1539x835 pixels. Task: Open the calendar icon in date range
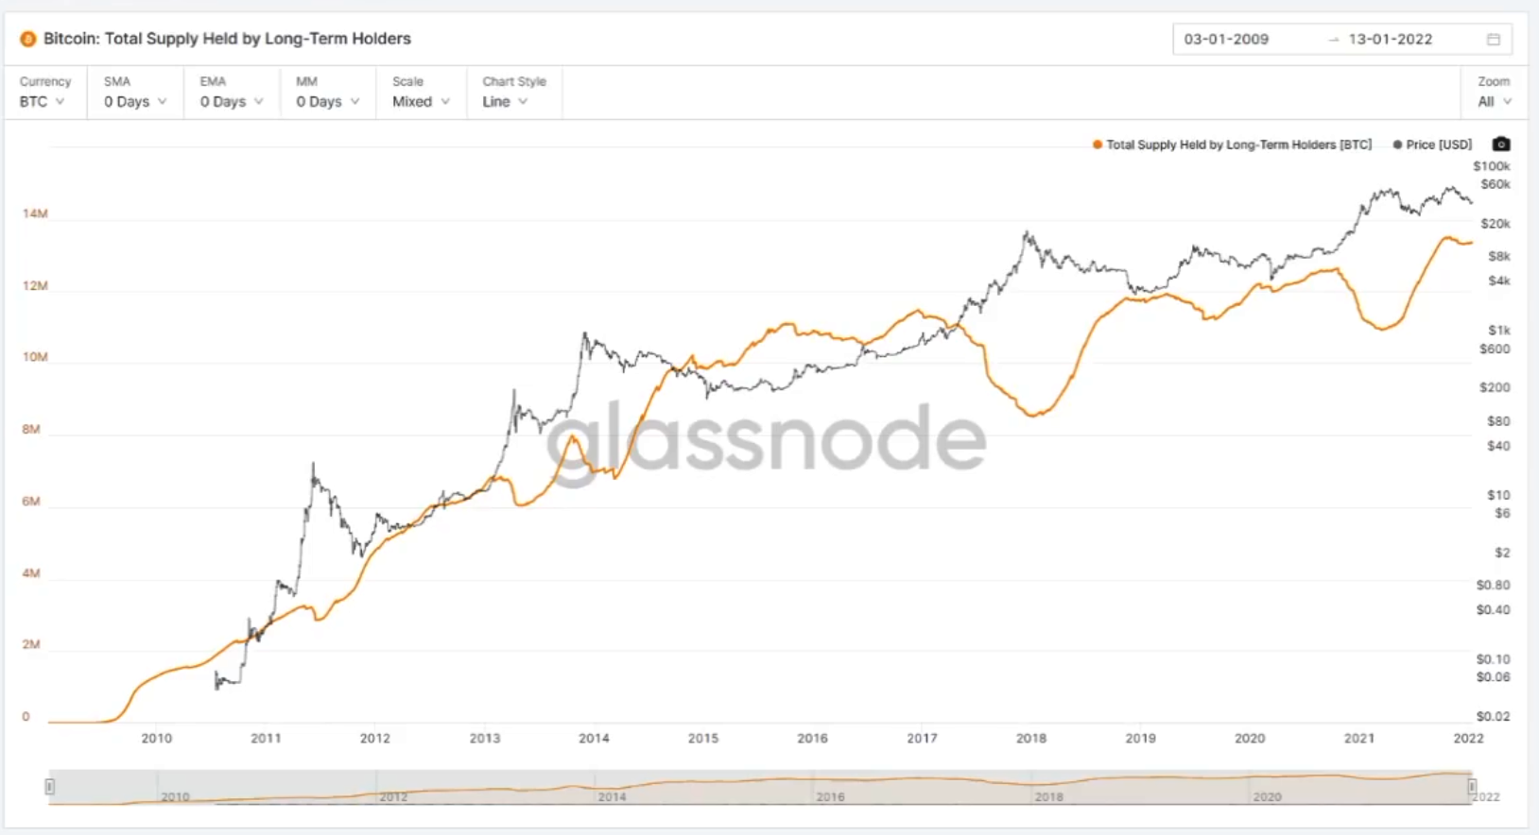[1494, 39]
